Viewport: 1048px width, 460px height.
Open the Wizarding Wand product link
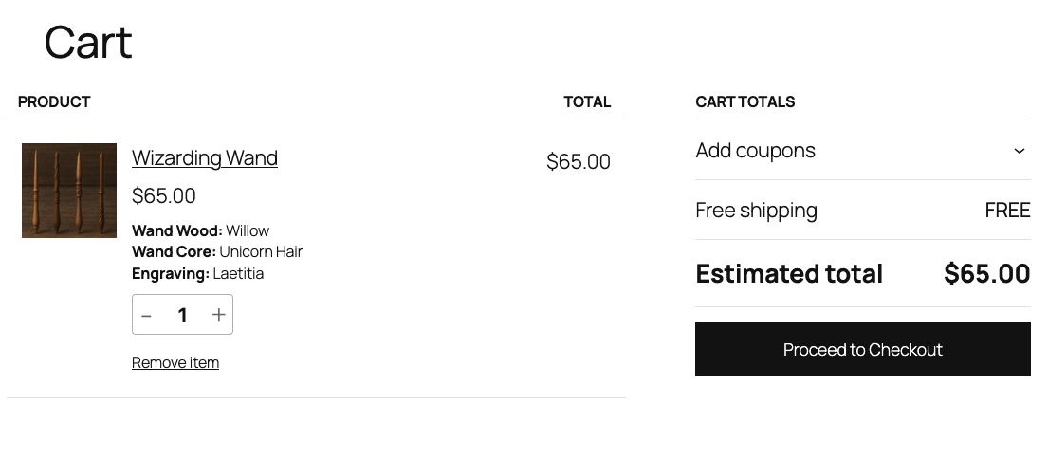pyautogui.click(x=204, y=157)
